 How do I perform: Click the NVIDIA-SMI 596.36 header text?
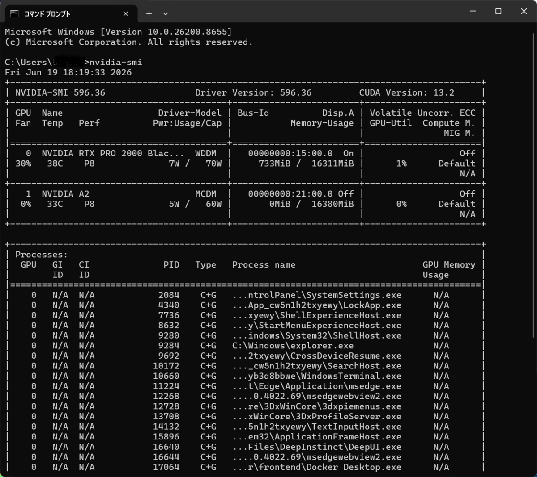[x=60, y=92]
